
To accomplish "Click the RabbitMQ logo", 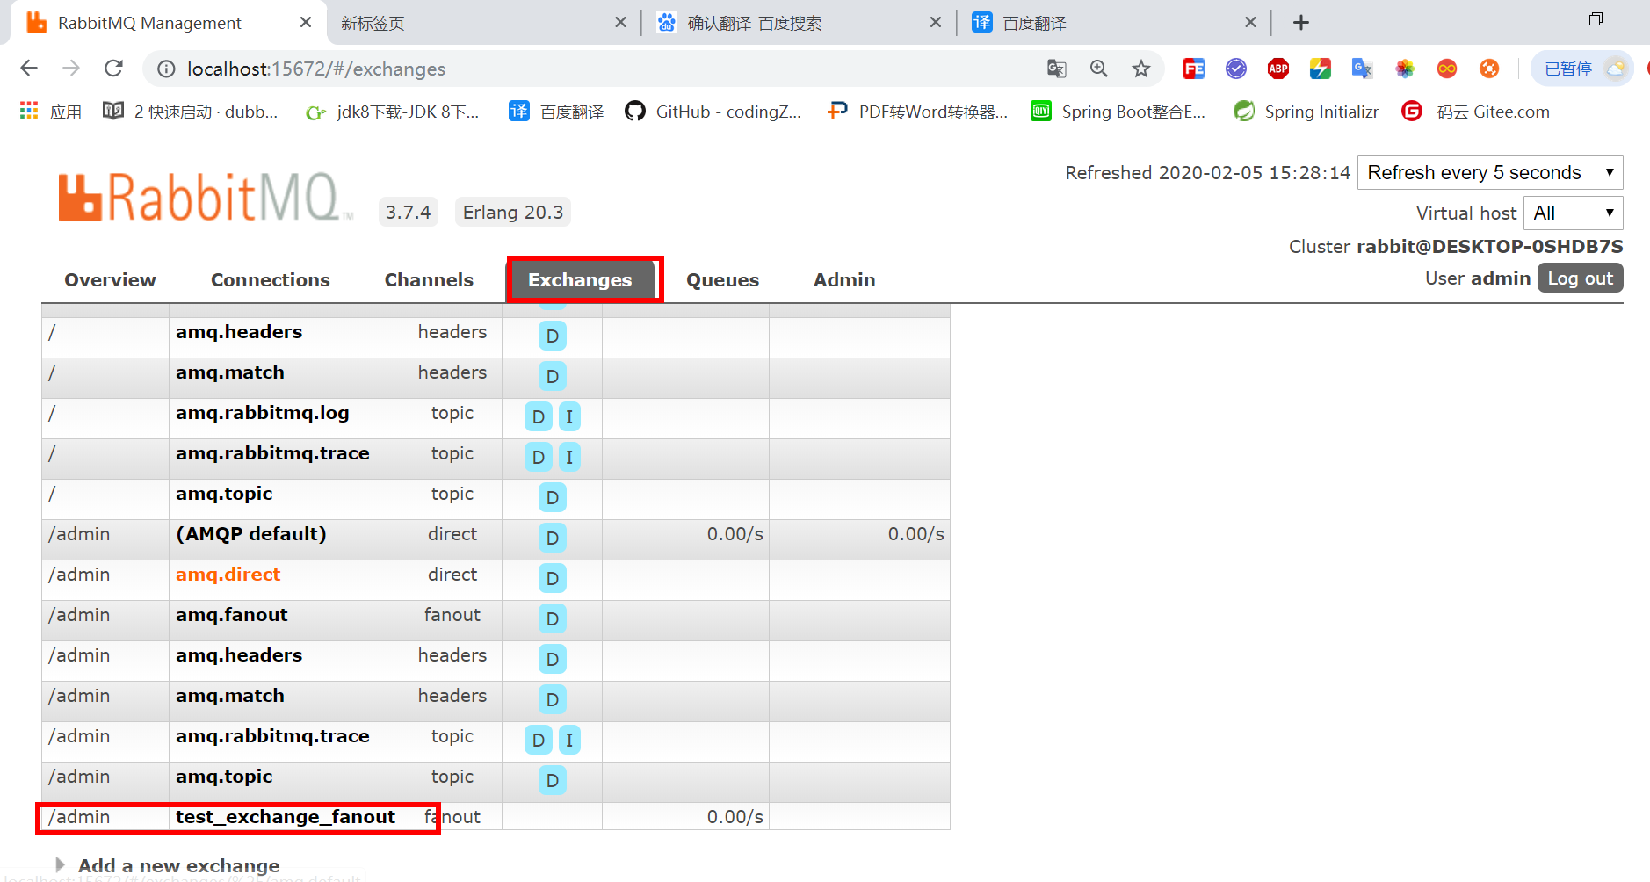I will coord(206,197).
